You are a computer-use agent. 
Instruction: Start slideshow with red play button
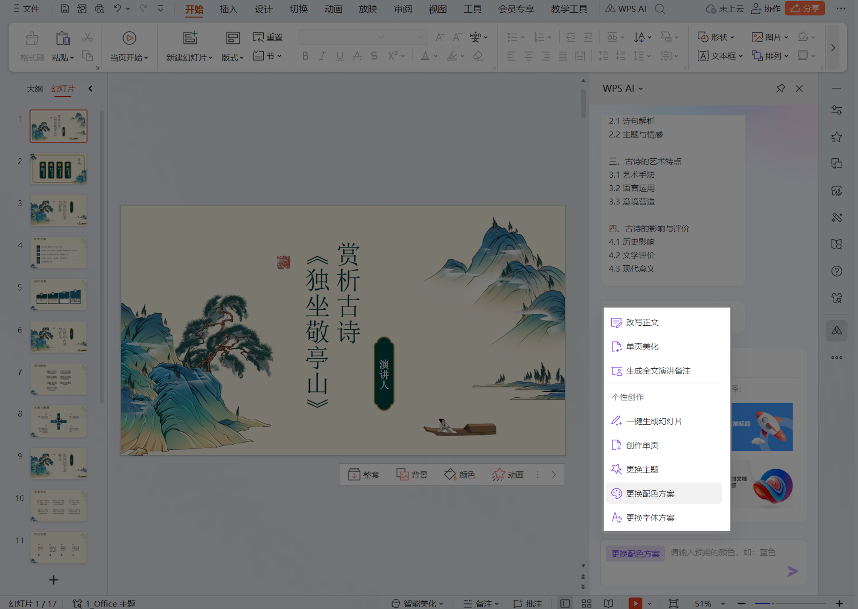[635, 603]
